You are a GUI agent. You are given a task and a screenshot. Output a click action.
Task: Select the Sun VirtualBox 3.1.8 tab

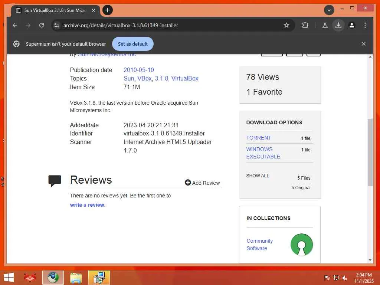point(56,10)
